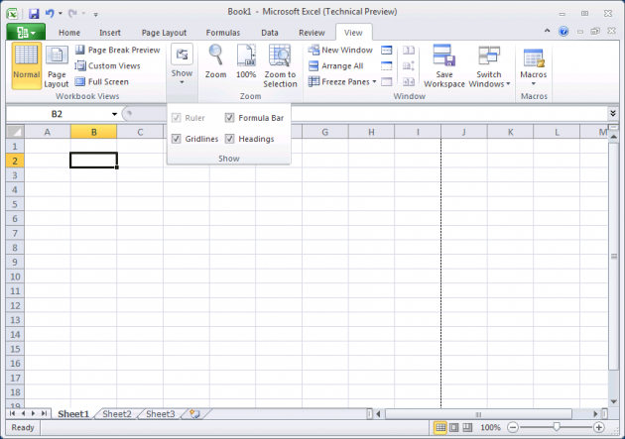625x439 pixels.
Task: Open the Page Layout ribbon tab
Action: coord(164,33)
